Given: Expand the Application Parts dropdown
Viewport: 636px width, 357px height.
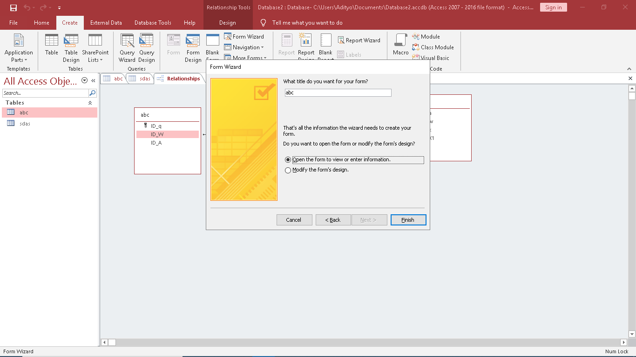Looking at the screenshot, I should [19, 56].
